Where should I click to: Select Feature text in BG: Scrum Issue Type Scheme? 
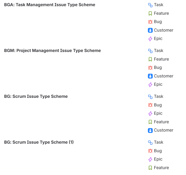coord(161,122)
